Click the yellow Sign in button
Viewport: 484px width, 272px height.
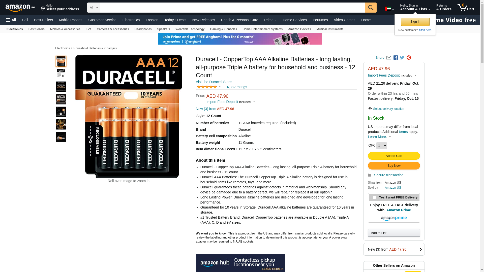point(415,22)
